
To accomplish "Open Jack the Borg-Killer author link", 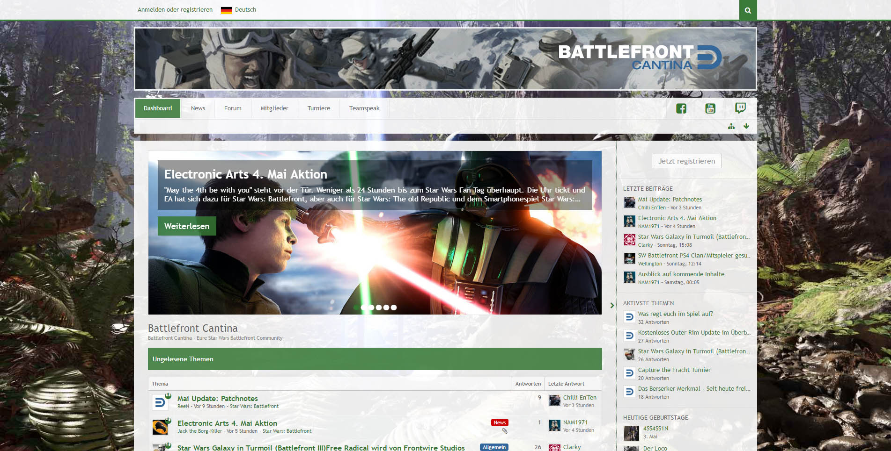I will click(x=199, y=431).
